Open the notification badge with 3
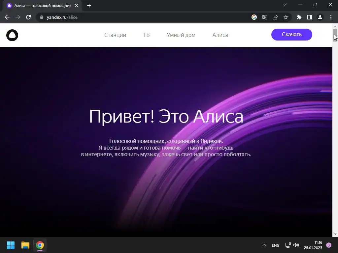 pos(329,245)
